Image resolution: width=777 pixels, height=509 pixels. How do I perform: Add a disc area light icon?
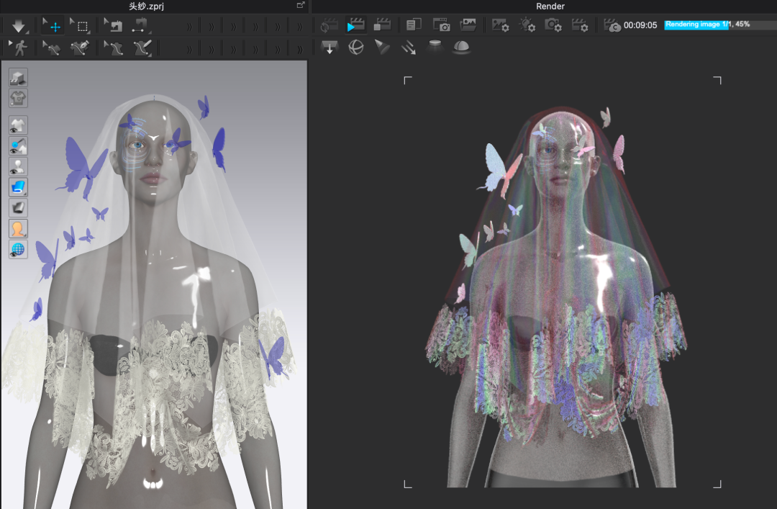435,46
